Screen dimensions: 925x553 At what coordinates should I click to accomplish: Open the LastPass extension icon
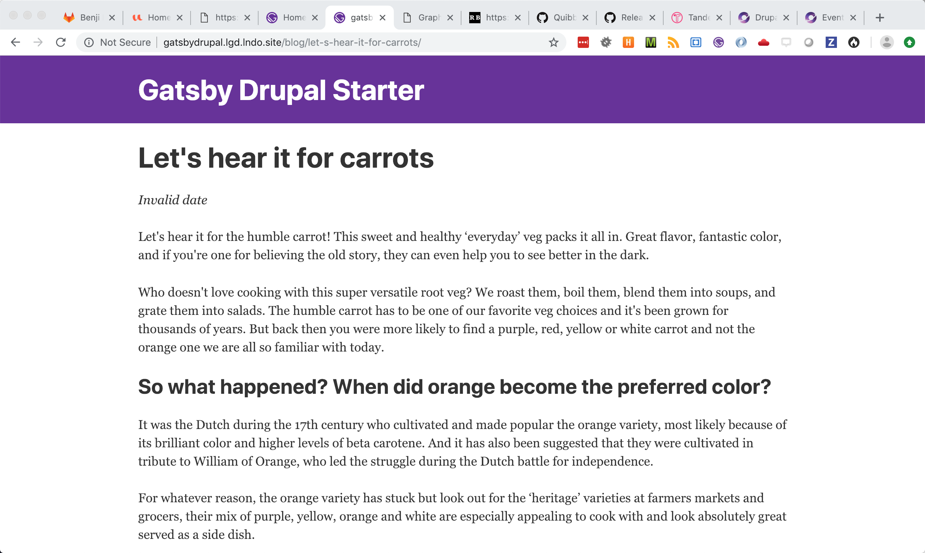point(583,42)
